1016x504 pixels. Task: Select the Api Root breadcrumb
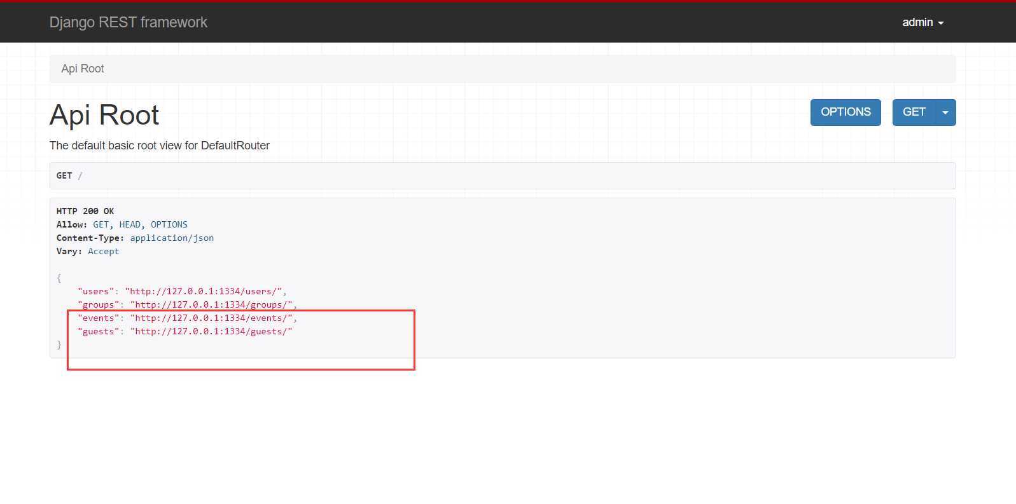click(x=83, y=69)
